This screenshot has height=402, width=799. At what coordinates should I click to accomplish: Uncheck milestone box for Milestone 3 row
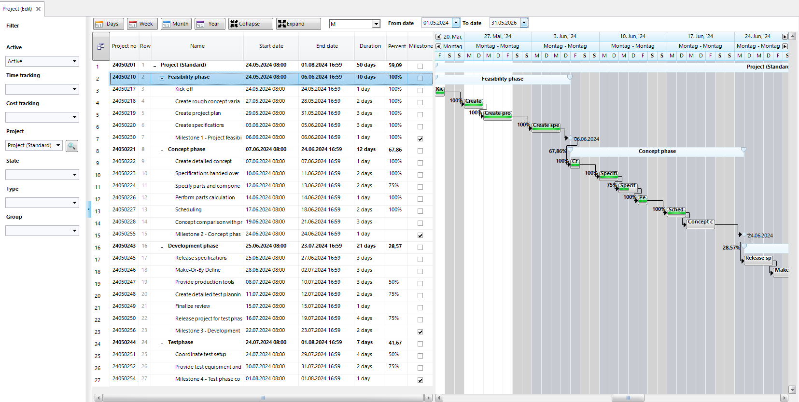tap(420, 332)
